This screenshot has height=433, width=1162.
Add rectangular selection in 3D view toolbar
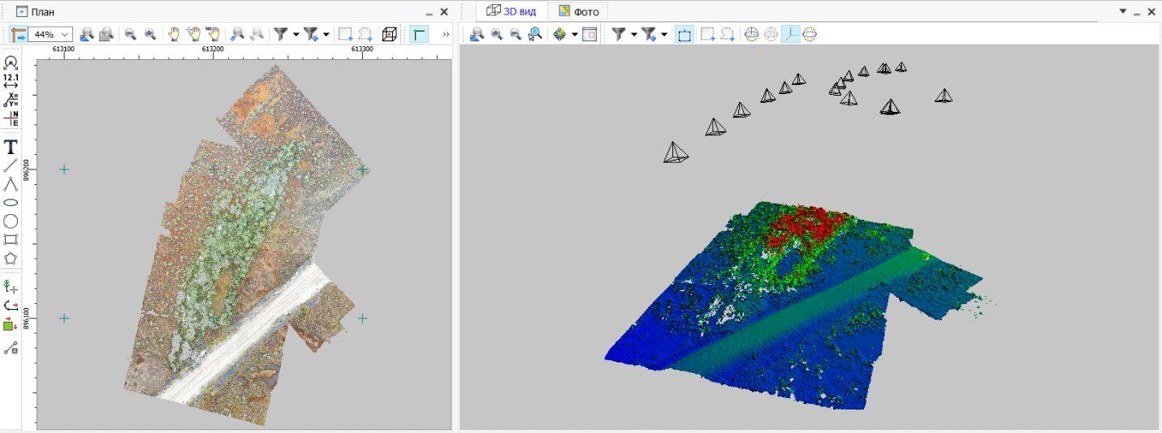click(x=708, y=34)
